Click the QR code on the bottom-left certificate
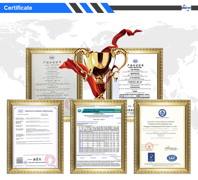Viewport: 198px width, 180px height. 20,160
